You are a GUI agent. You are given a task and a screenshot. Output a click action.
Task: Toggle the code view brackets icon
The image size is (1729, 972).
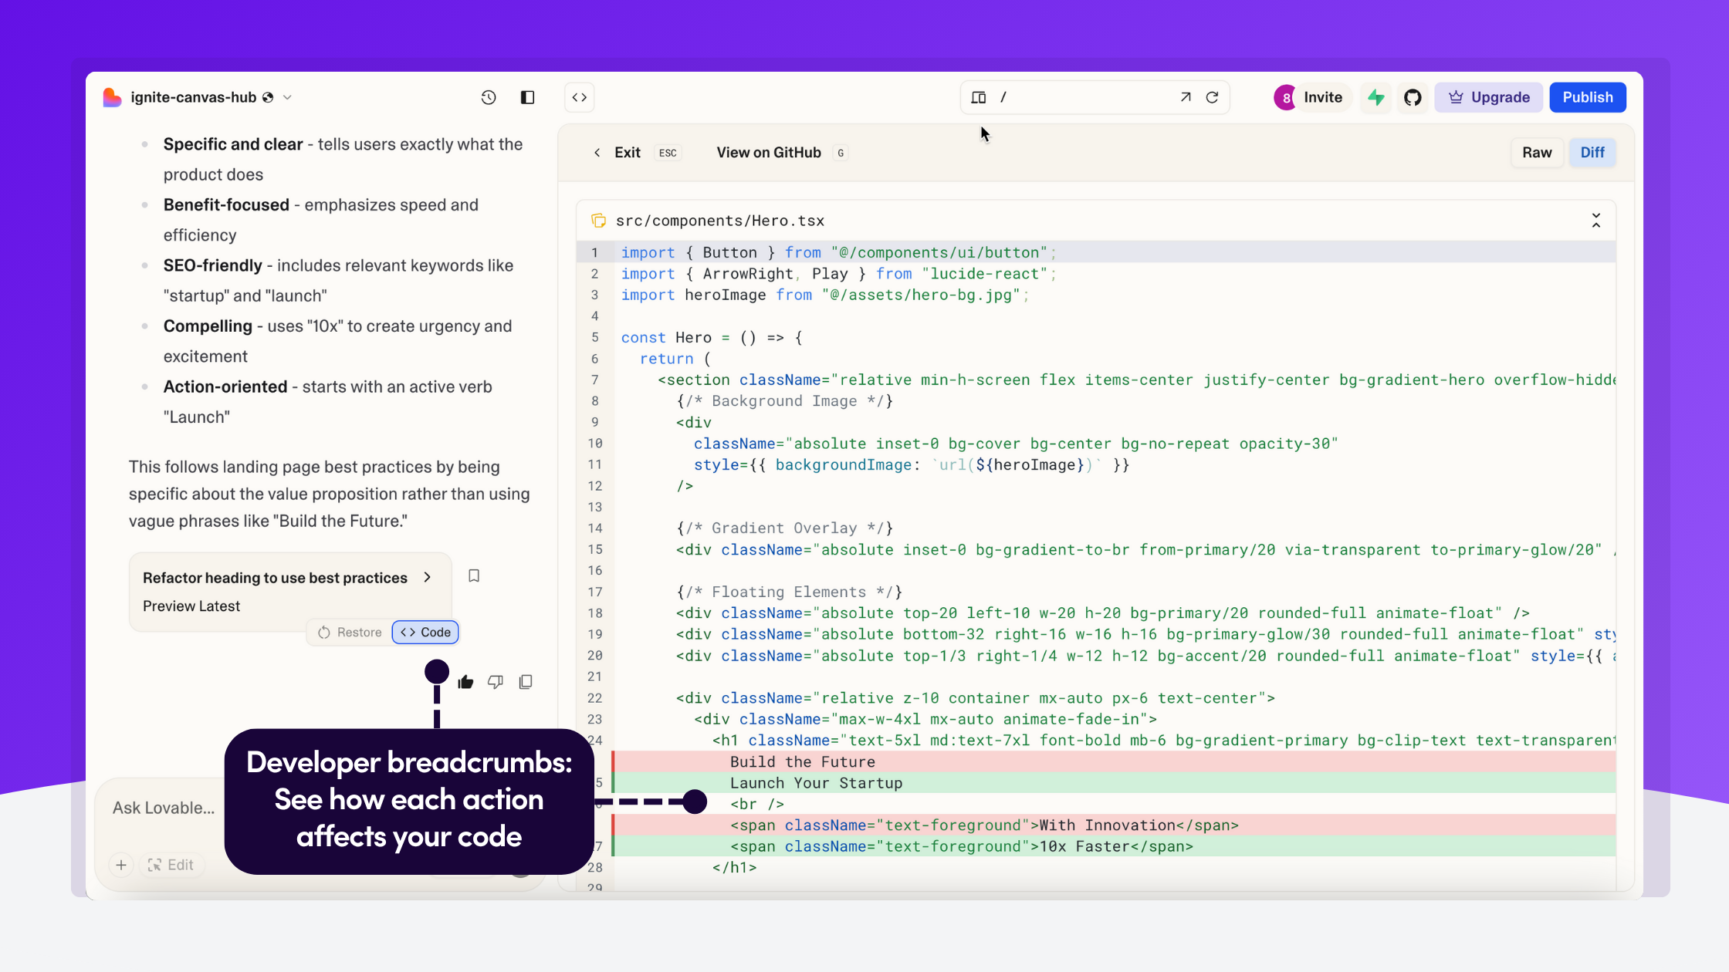tap(580, 97)
